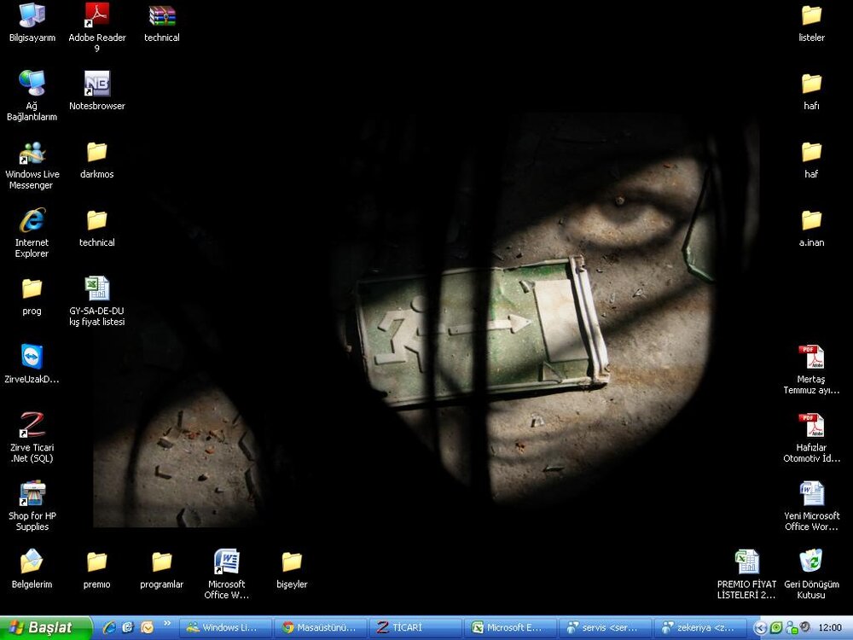Select Windows Live Messenger desktop icon
Screen dimensions: 853x640
click(x=32, y=154)
